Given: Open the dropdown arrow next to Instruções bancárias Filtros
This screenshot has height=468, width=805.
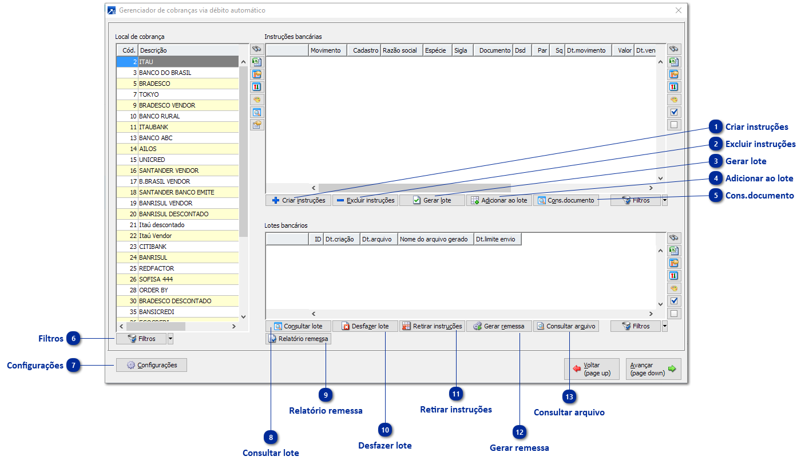Looking at the screenshot, I should pyautogui.click(x=664, y=200).
